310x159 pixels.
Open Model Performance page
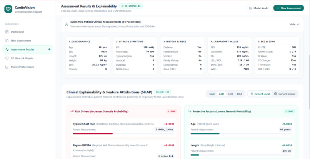[x=28, y=67]
